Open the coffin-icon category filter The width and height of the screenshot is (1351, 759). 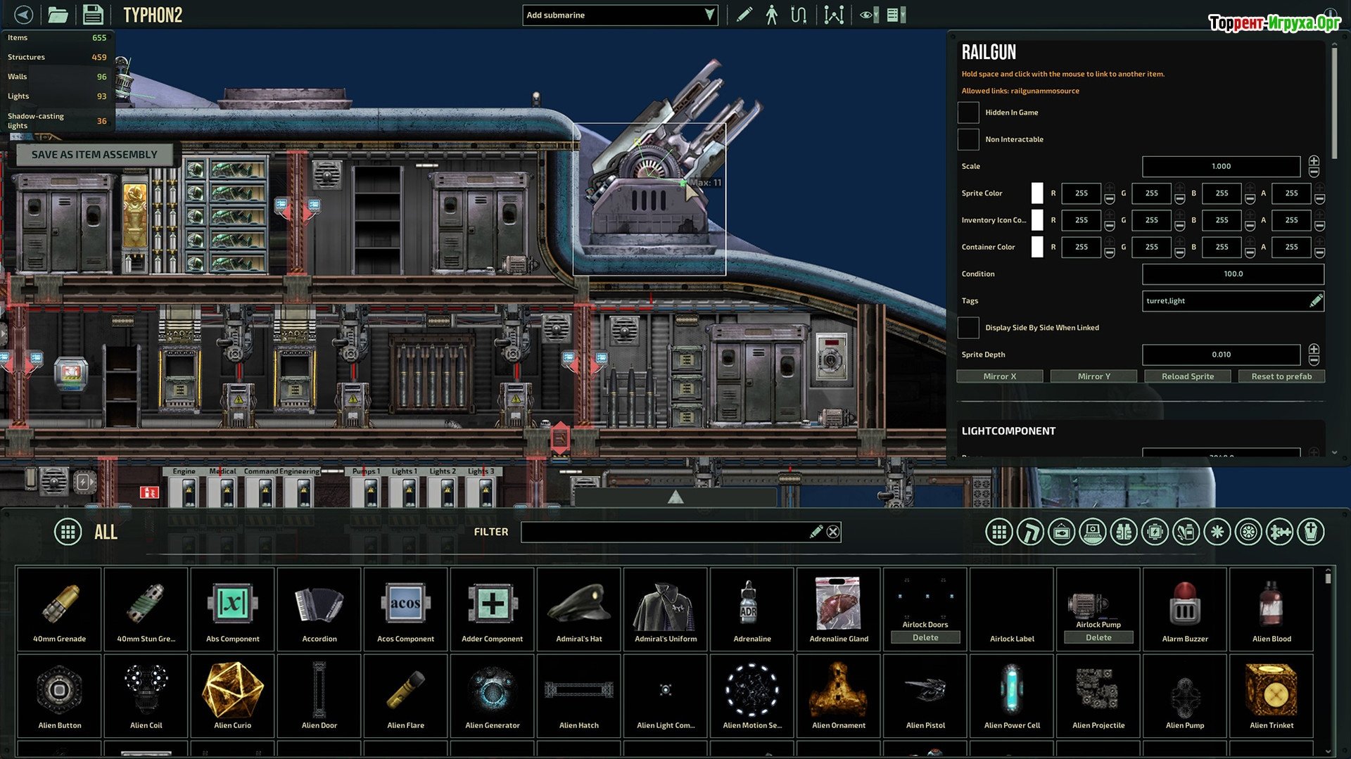(x=1311, y=532)
